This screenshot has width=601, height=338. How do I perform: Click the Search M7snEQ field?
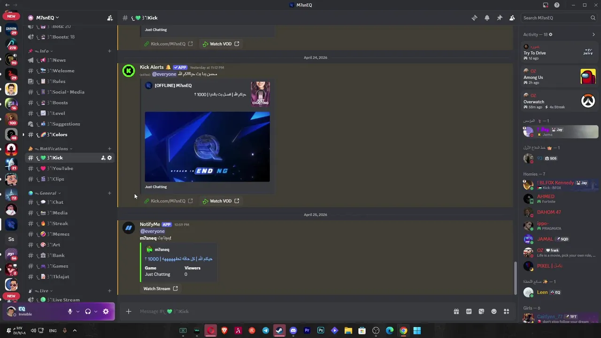(x=559, y=18)
